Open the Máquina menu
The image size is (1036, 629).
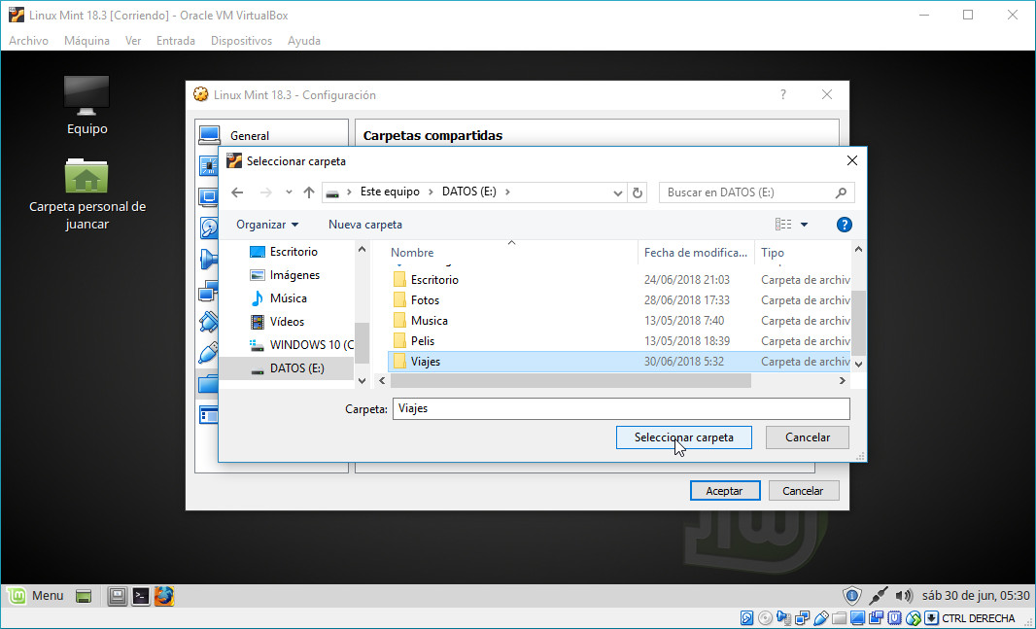pos(86,41)
